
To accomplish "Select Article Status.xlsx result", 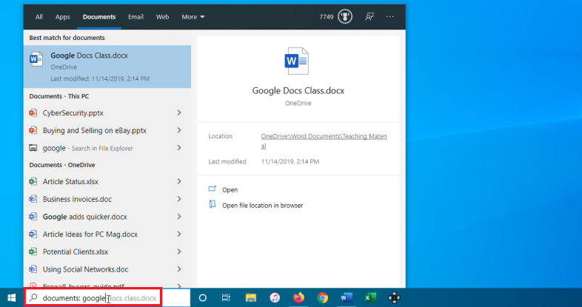I will 107,182.
